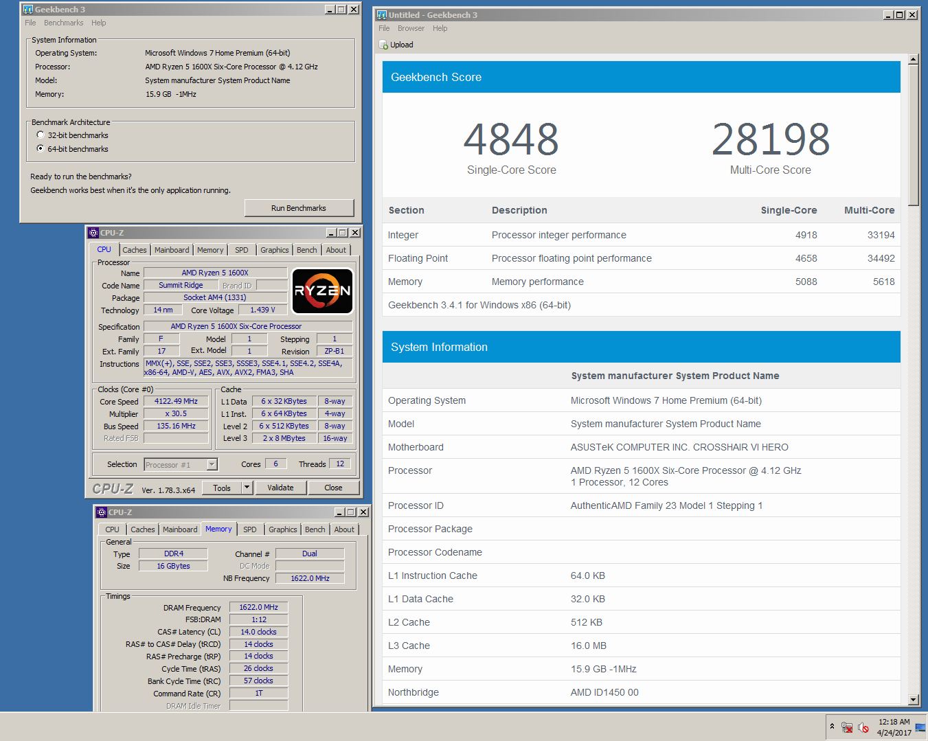Screen dimensions: 928x741
Task: Click the CPU-Z title icon on CPU tab window
Action: 94,233
